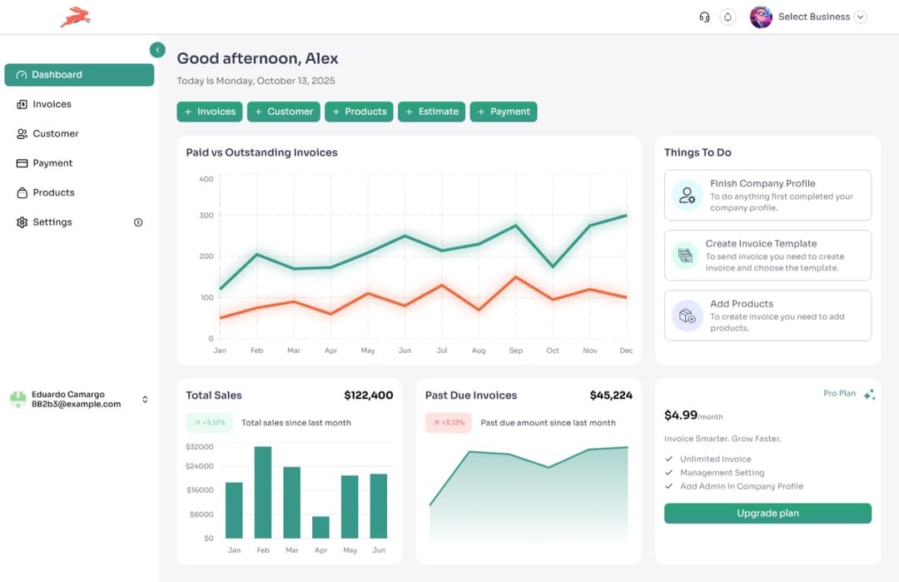Open the headset support icon

(704, 17)
